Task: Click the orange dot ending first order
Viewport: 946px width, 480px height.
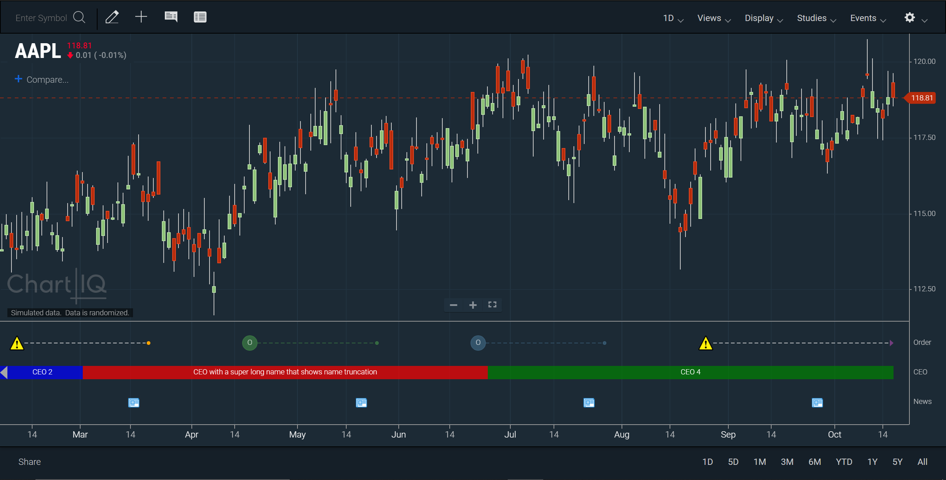Action: (x=149, y=343)
